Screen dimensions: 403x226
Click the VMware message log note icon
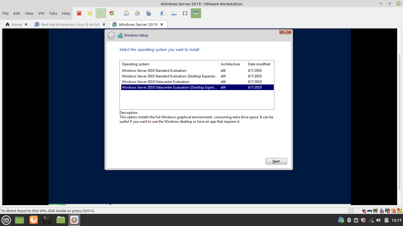pos(399,211)
